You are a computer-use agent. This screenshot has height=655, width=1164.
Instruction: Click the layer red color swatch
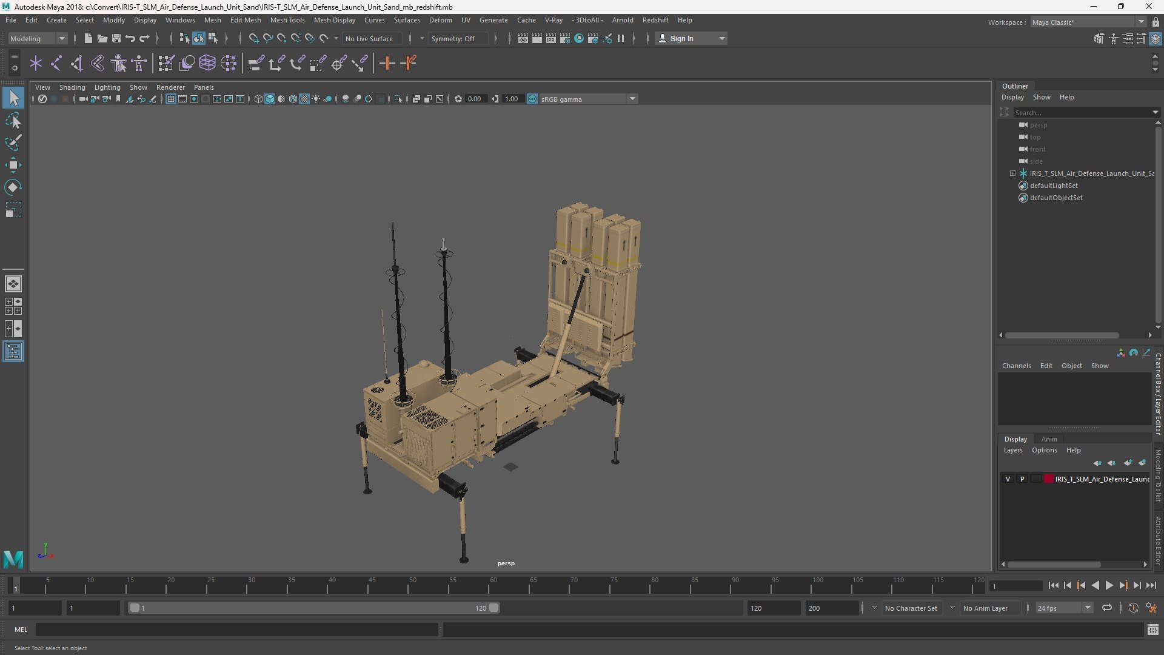[1048, 479]
